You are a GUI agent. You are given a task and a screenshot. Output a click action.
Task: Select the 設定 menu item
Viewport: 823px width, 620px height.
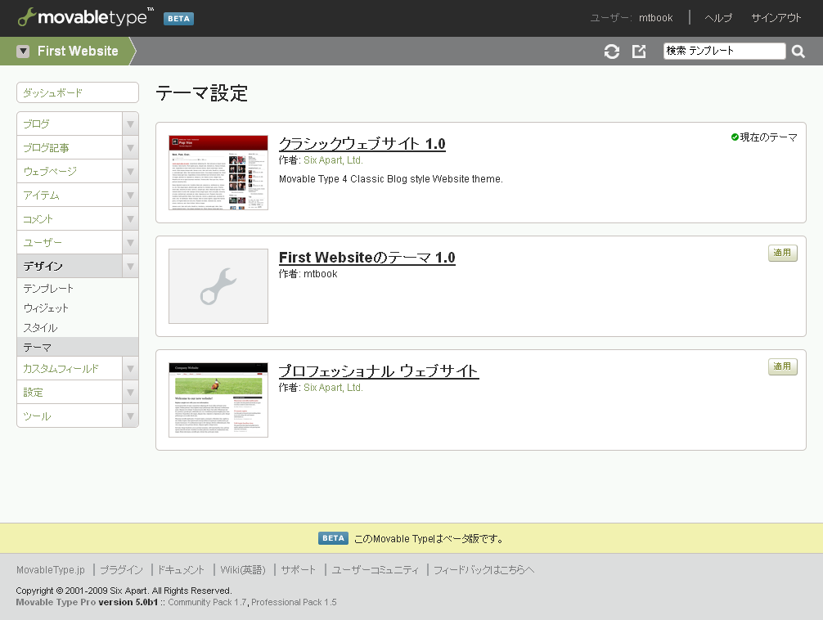[70, 392]
